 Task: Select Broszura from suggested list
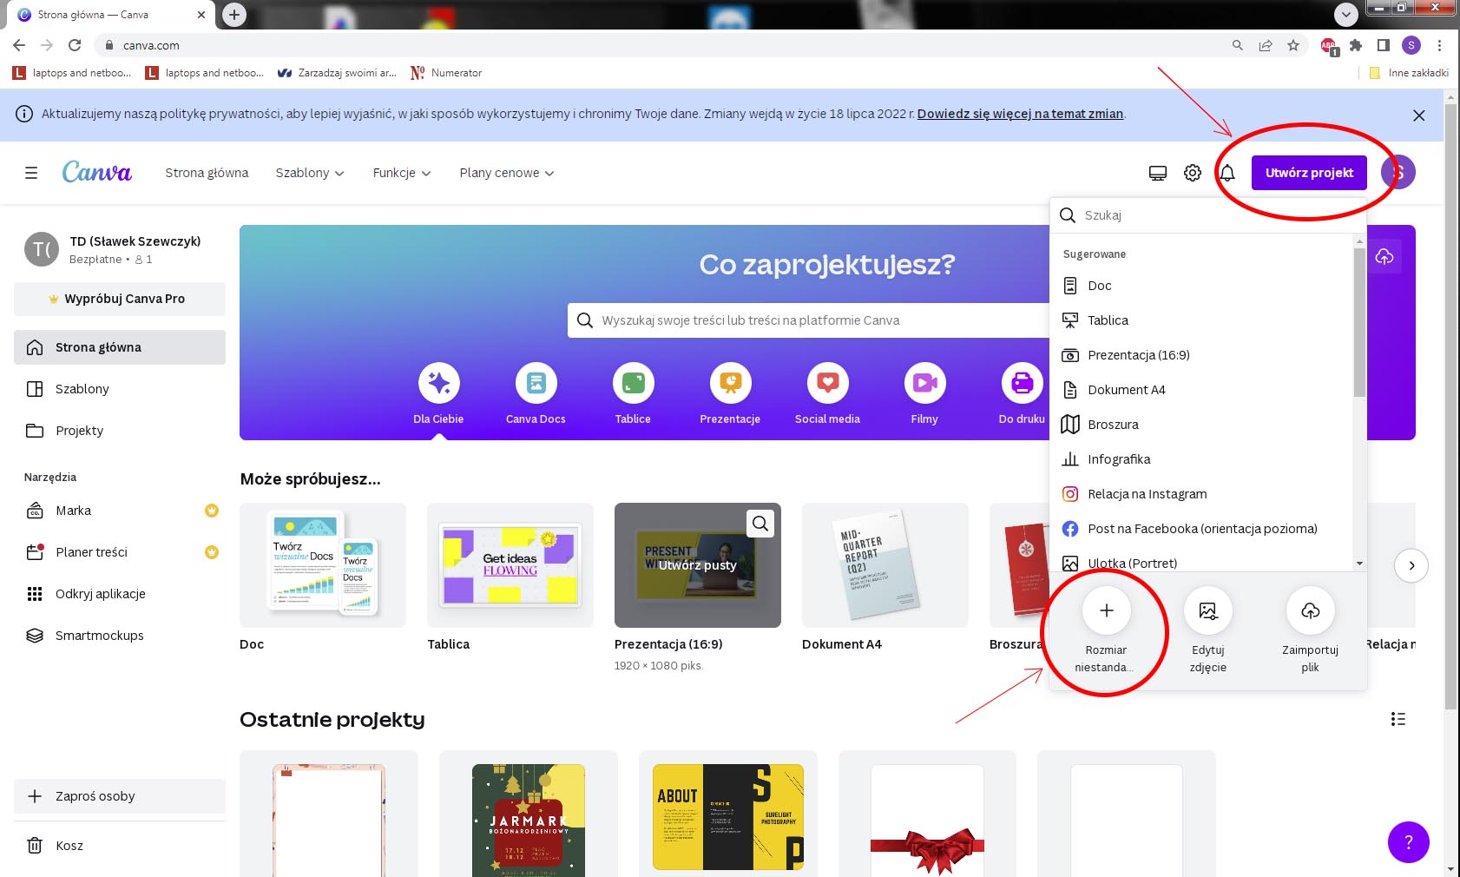[x=1201, y=425]
